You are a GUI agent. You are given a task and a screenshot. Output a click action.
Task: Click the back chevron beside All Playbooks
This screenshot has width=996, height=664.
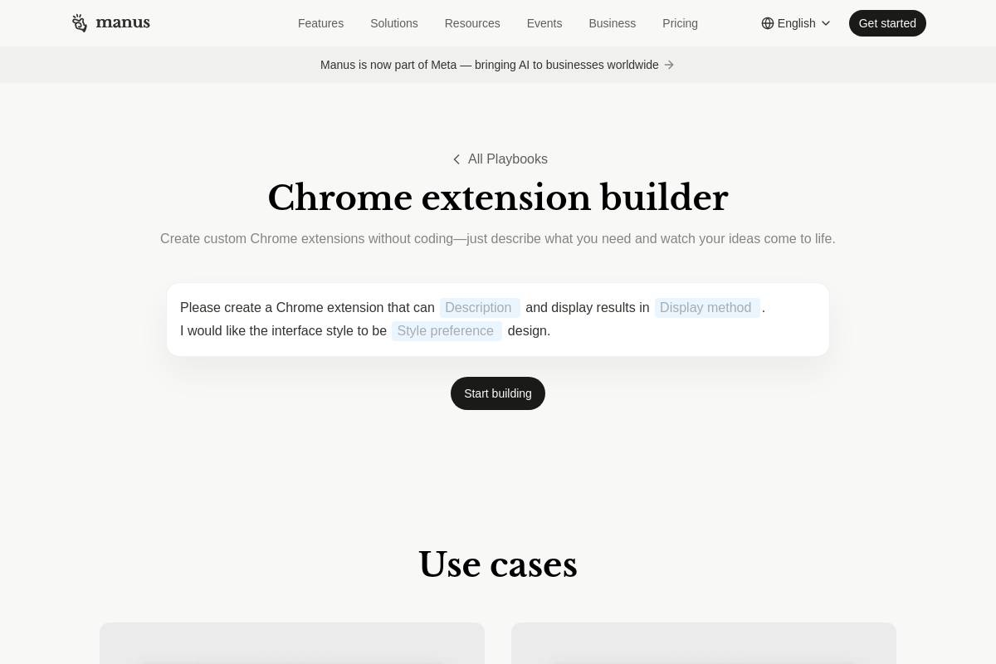456,159
